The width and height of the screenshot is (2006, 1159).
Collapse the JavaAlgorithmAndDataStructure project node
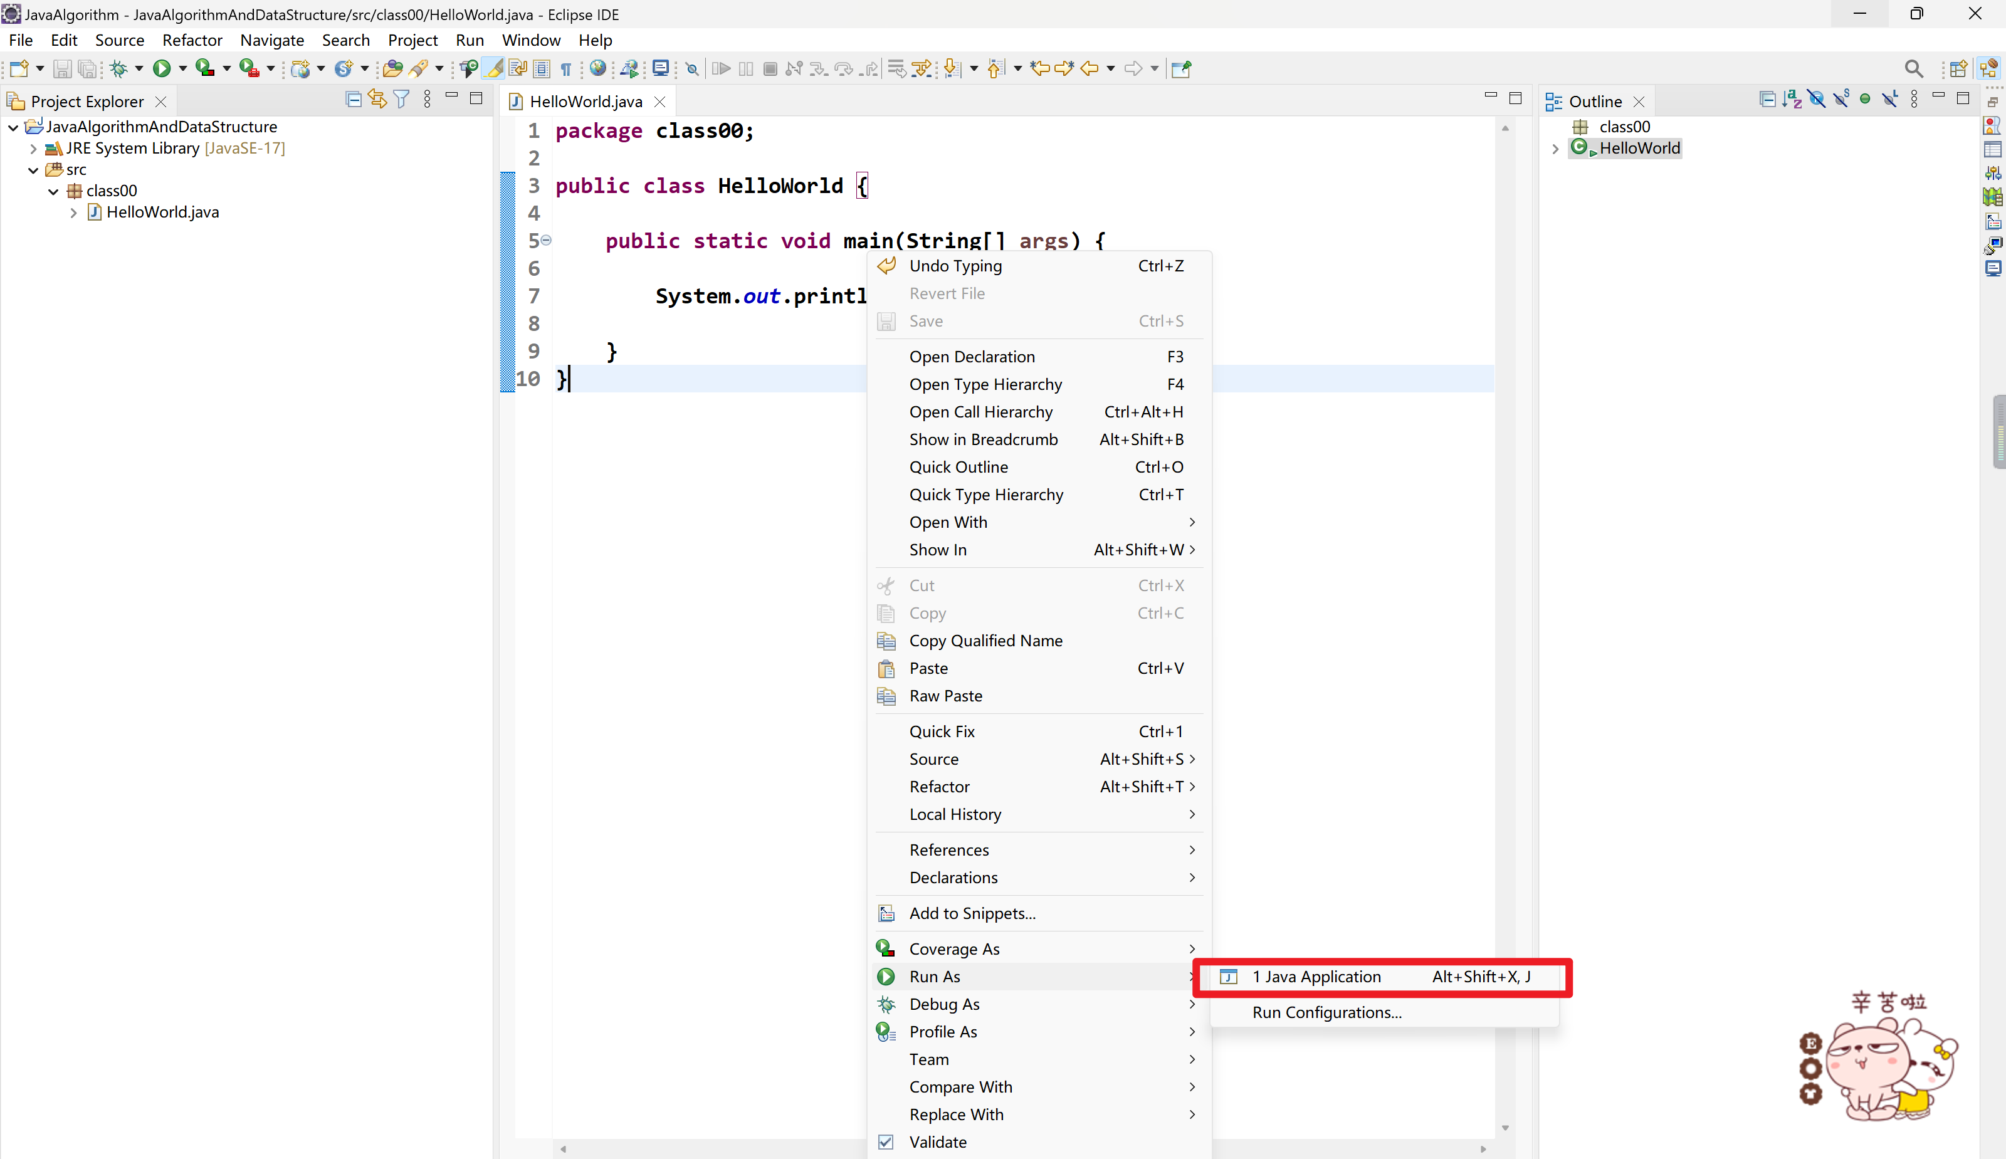click(14, 127)
